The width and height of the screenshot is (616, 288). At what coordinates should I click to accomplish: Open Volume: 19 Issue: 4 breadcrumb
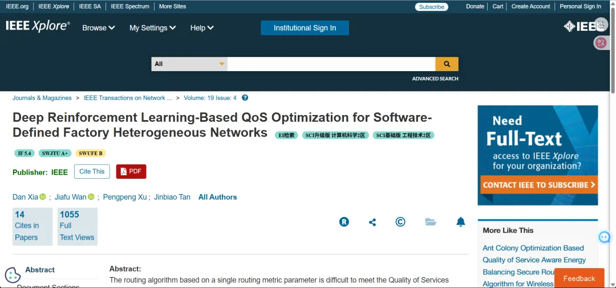(210, 98)
